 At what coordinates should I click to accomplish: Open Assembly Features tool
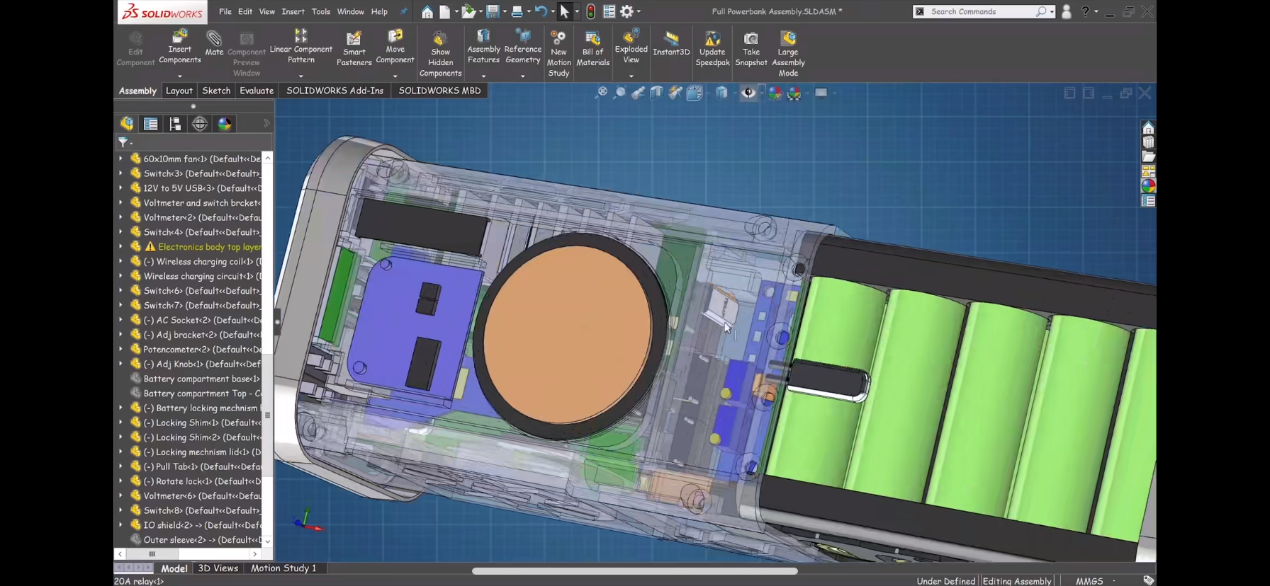click(x=483, y=47)
